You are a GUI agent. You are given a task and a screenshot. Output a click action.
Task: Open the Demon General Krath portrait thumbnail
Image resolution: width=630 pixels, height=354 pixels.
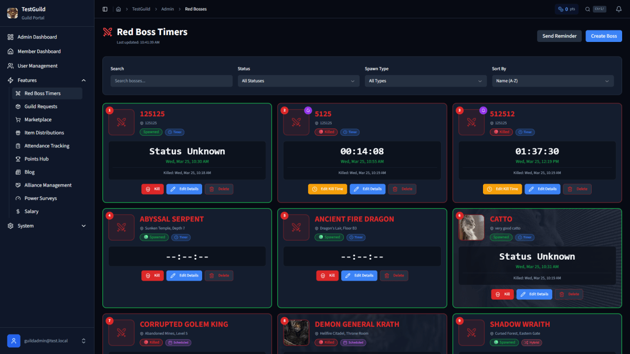[x=297, y=333]
